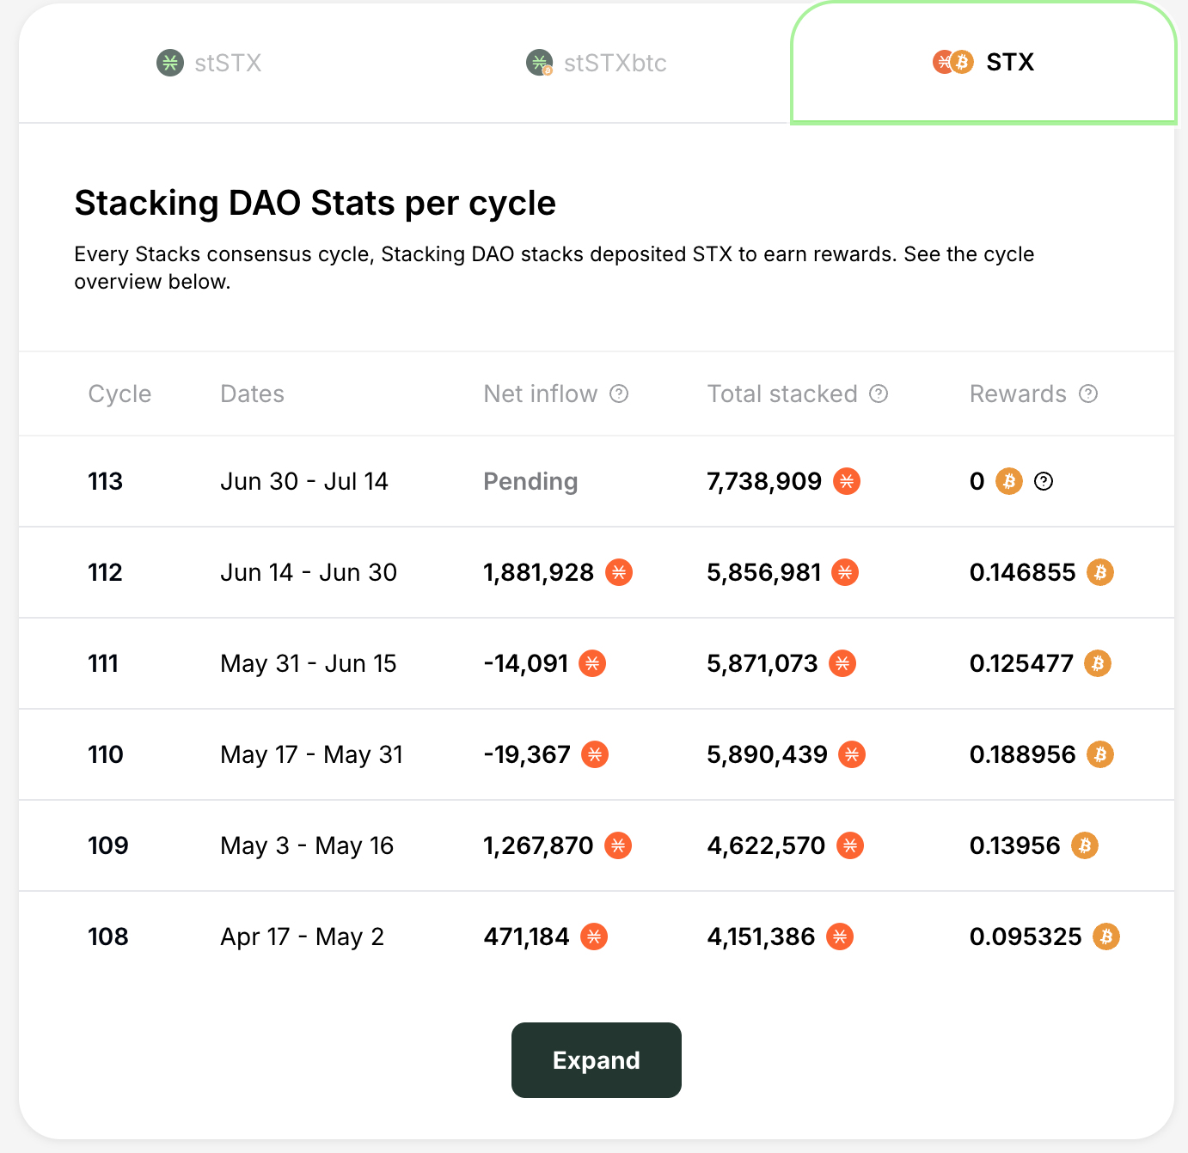Open the Total stacked help icon

[879, 393]
